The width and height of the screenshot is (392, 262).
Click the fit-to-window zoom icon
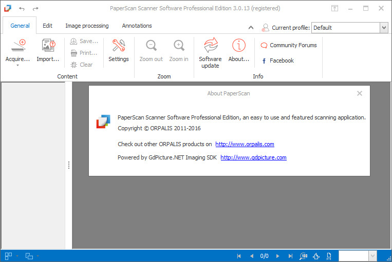(316, 256)
